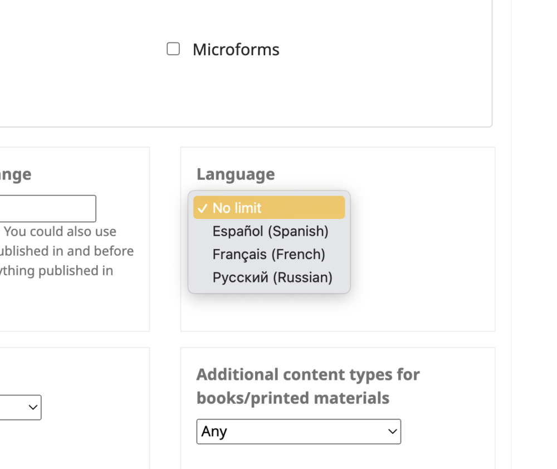Click the 'Language' section heading
557x469 pixels.
tap(236, 174)
